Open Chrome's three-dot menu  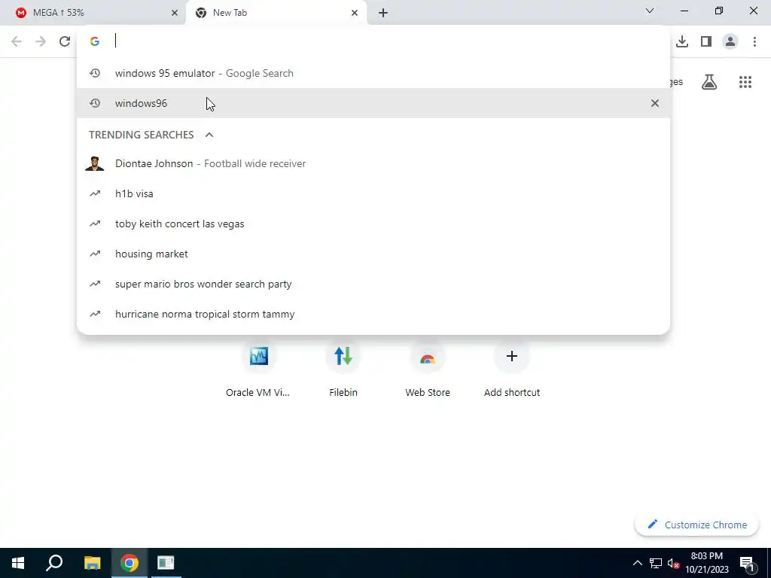pyautogui.click(x=754, y=41)
